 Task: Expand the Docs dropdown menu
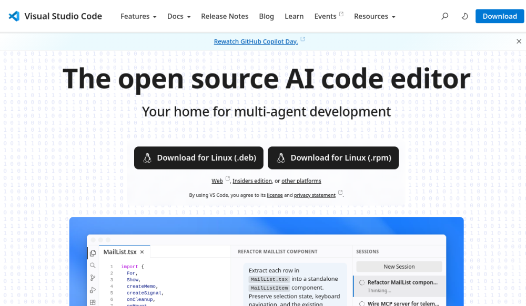[179, 16]
